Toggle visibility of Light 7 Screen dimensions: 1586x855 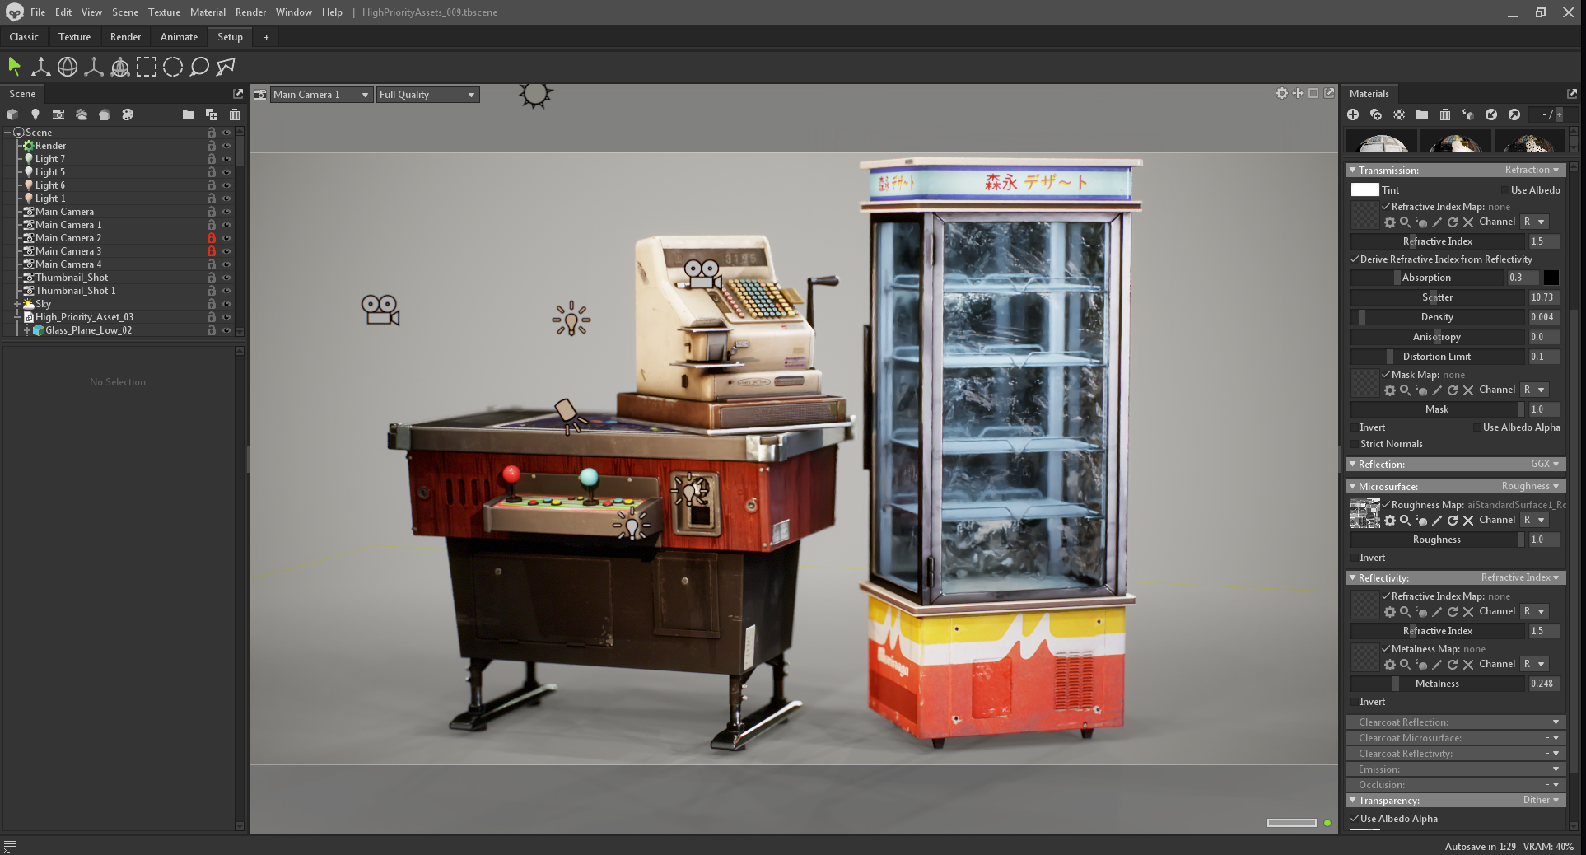click(x=227, y=158)
